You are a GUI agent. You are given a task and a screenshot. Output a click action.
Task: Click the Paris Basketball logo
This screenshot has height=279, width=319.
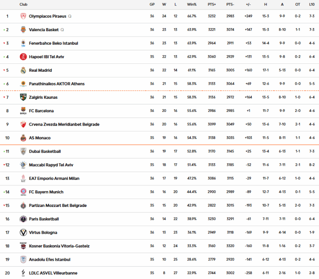(23, 219)
